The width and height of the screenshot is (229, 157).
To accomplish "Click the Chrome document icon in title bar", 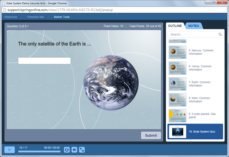I will tap(4, 3).
